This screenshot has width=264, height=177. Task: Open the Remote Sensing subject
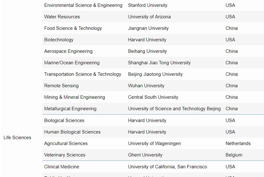(x=61, y=86)
